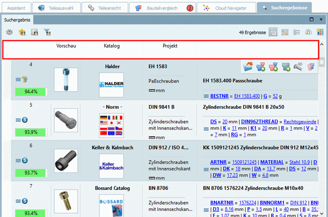This screenshot has width=328, height=217.
Task: Switch to detailed list view
Action: coord(273,32)
